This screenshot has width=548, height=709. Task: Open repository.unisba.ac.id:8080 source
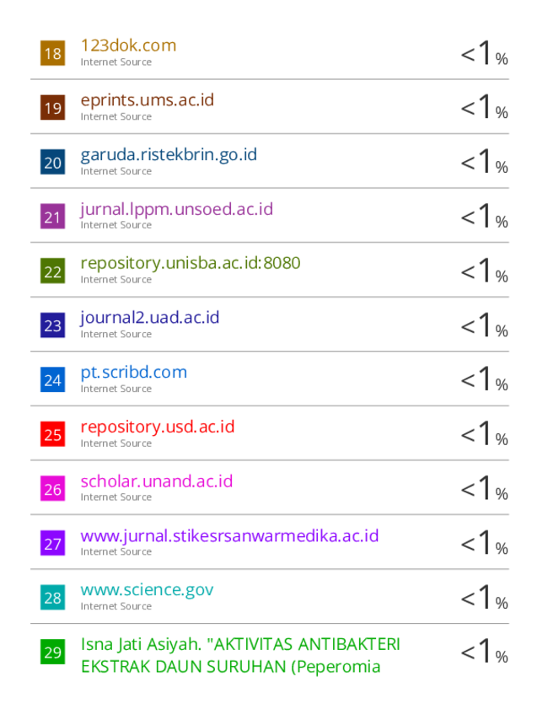[x=191, y=264]
